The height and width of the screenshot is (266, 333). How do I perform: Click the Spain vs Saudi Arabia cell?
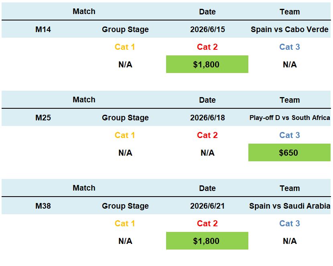(289, 206)
